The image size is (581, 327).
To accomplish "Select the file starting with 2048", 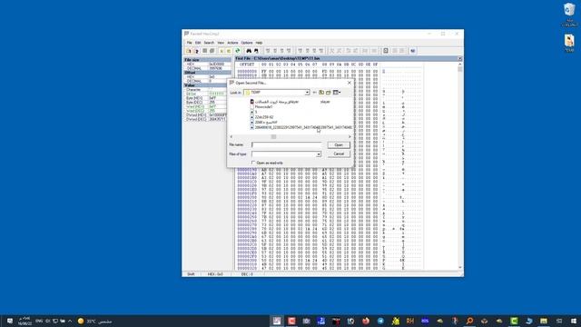I will tap(263, 123).
